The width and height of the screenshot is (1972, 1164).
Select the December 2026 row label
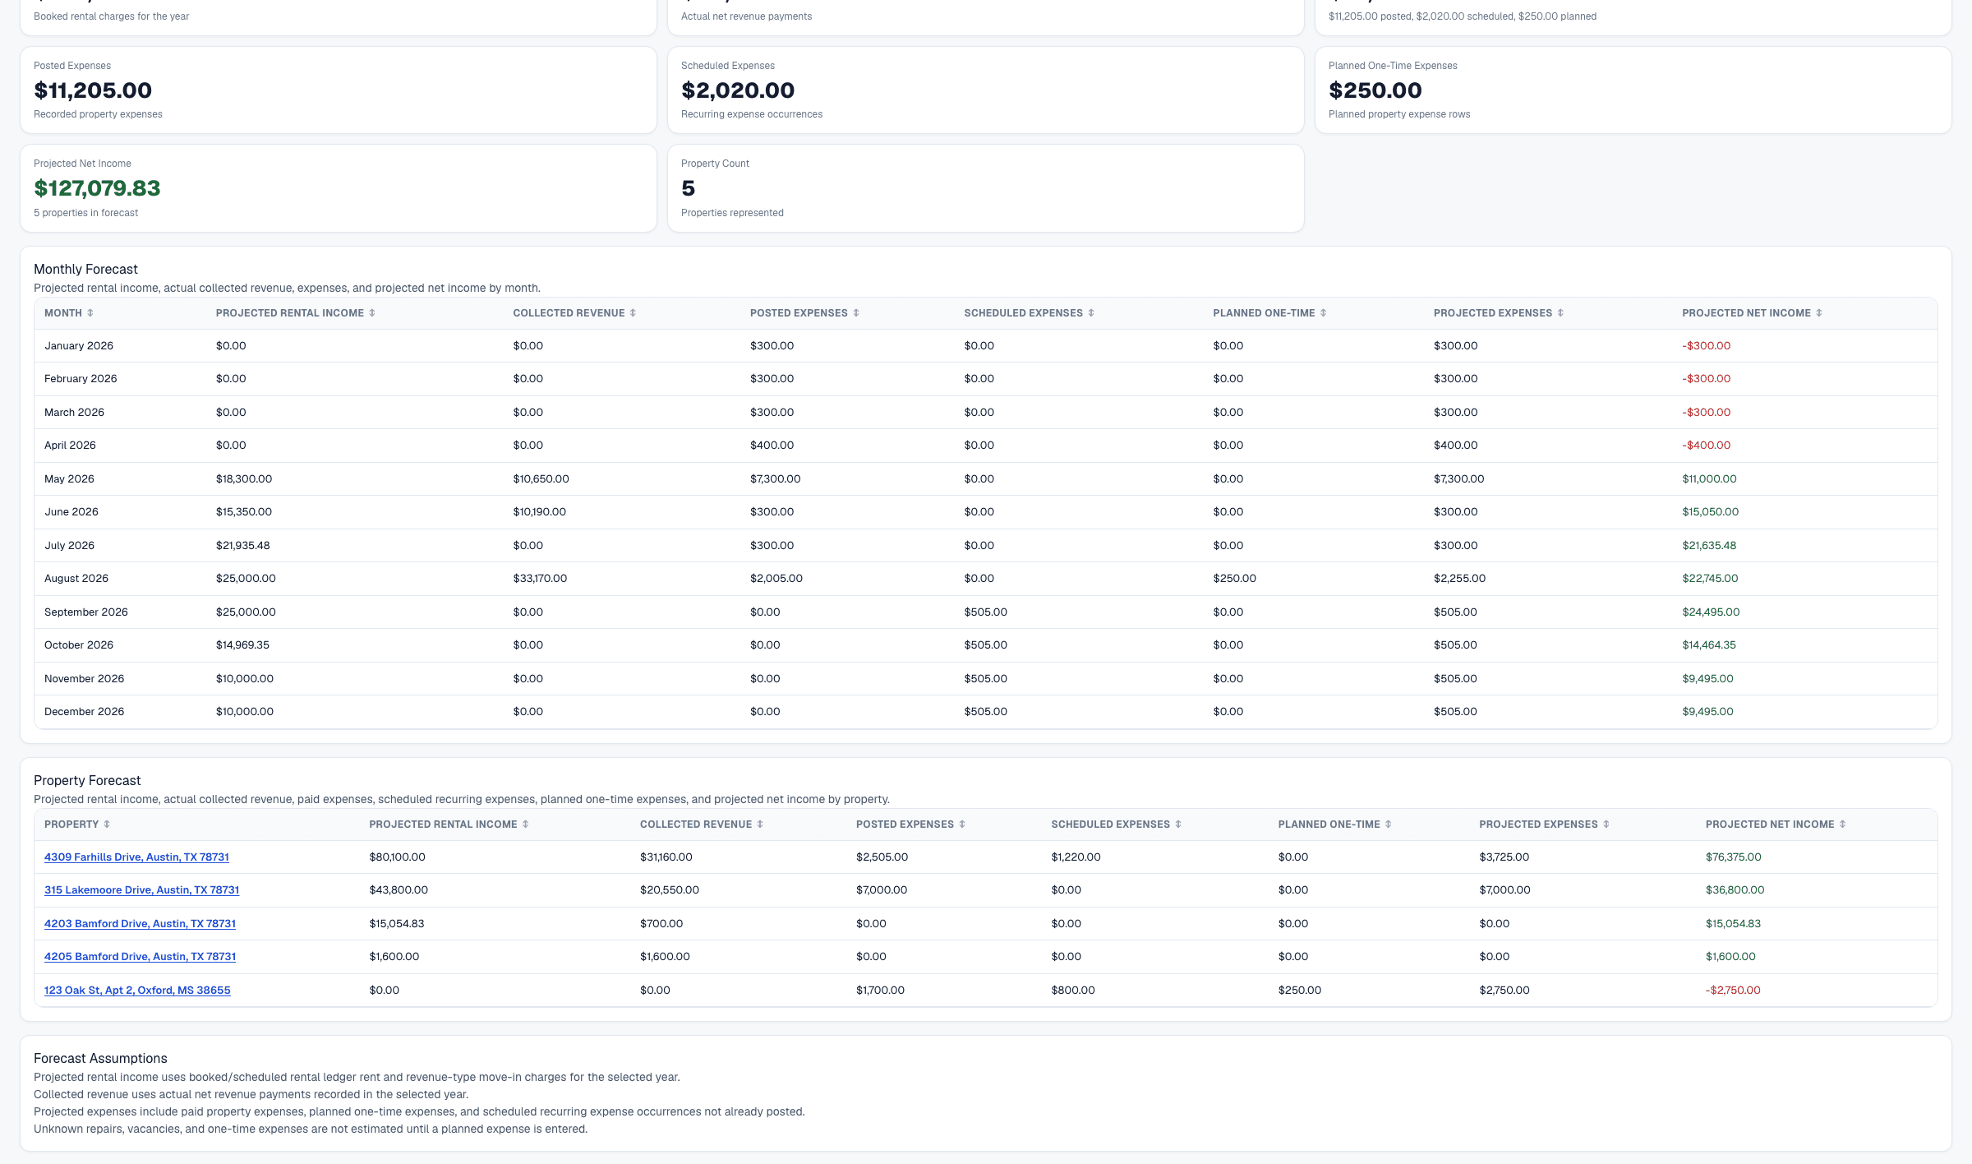[x=84, y=712]
